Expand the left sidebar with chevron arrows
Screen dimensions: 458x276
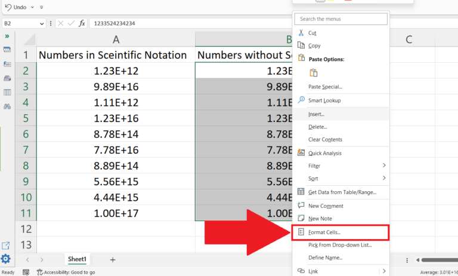tap(7, 36)
